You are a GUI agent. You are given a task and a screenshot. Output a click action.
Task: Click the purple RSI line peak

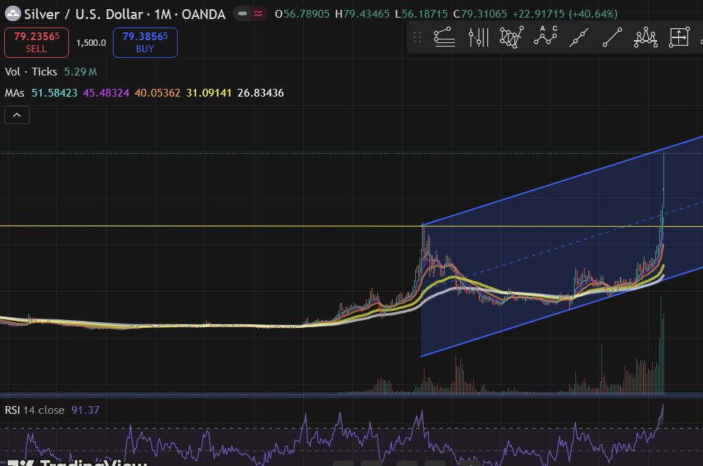pos(663,407)
